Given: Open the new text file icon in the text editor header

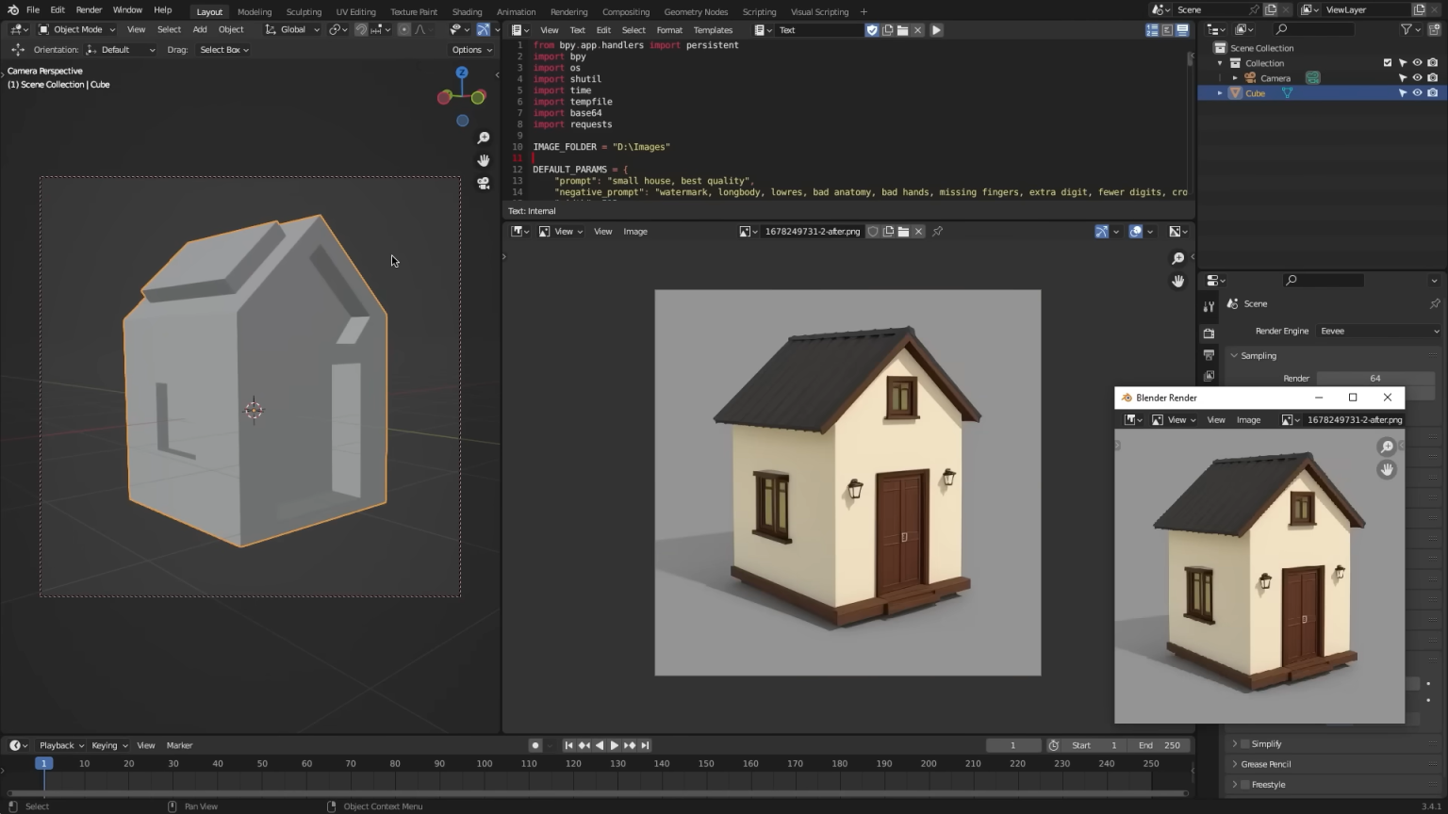Looking at the screenshot, I should (887, 29).
